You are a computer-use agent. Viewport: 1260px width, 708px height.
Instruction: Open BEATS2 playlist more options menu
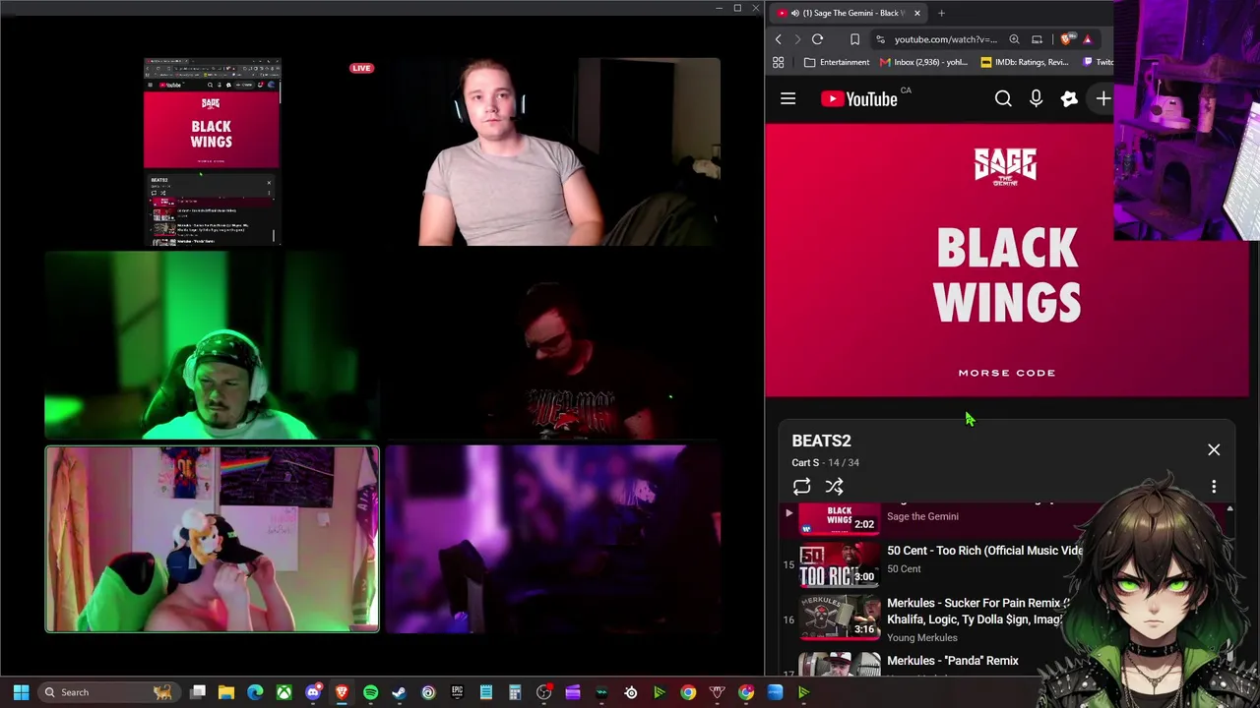coord(1214,487)
